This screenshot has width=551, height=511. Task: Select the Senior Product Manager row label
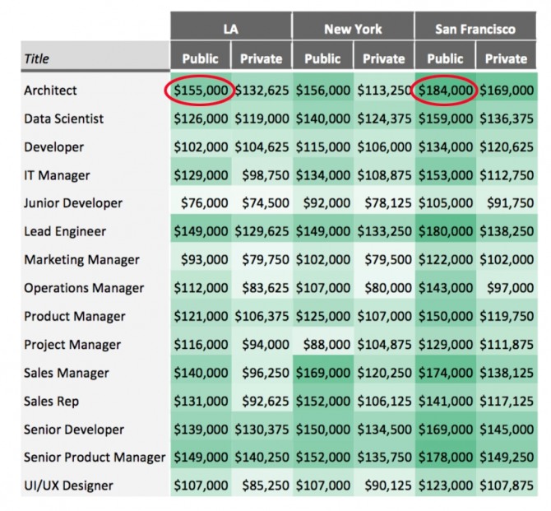point(95,458)
